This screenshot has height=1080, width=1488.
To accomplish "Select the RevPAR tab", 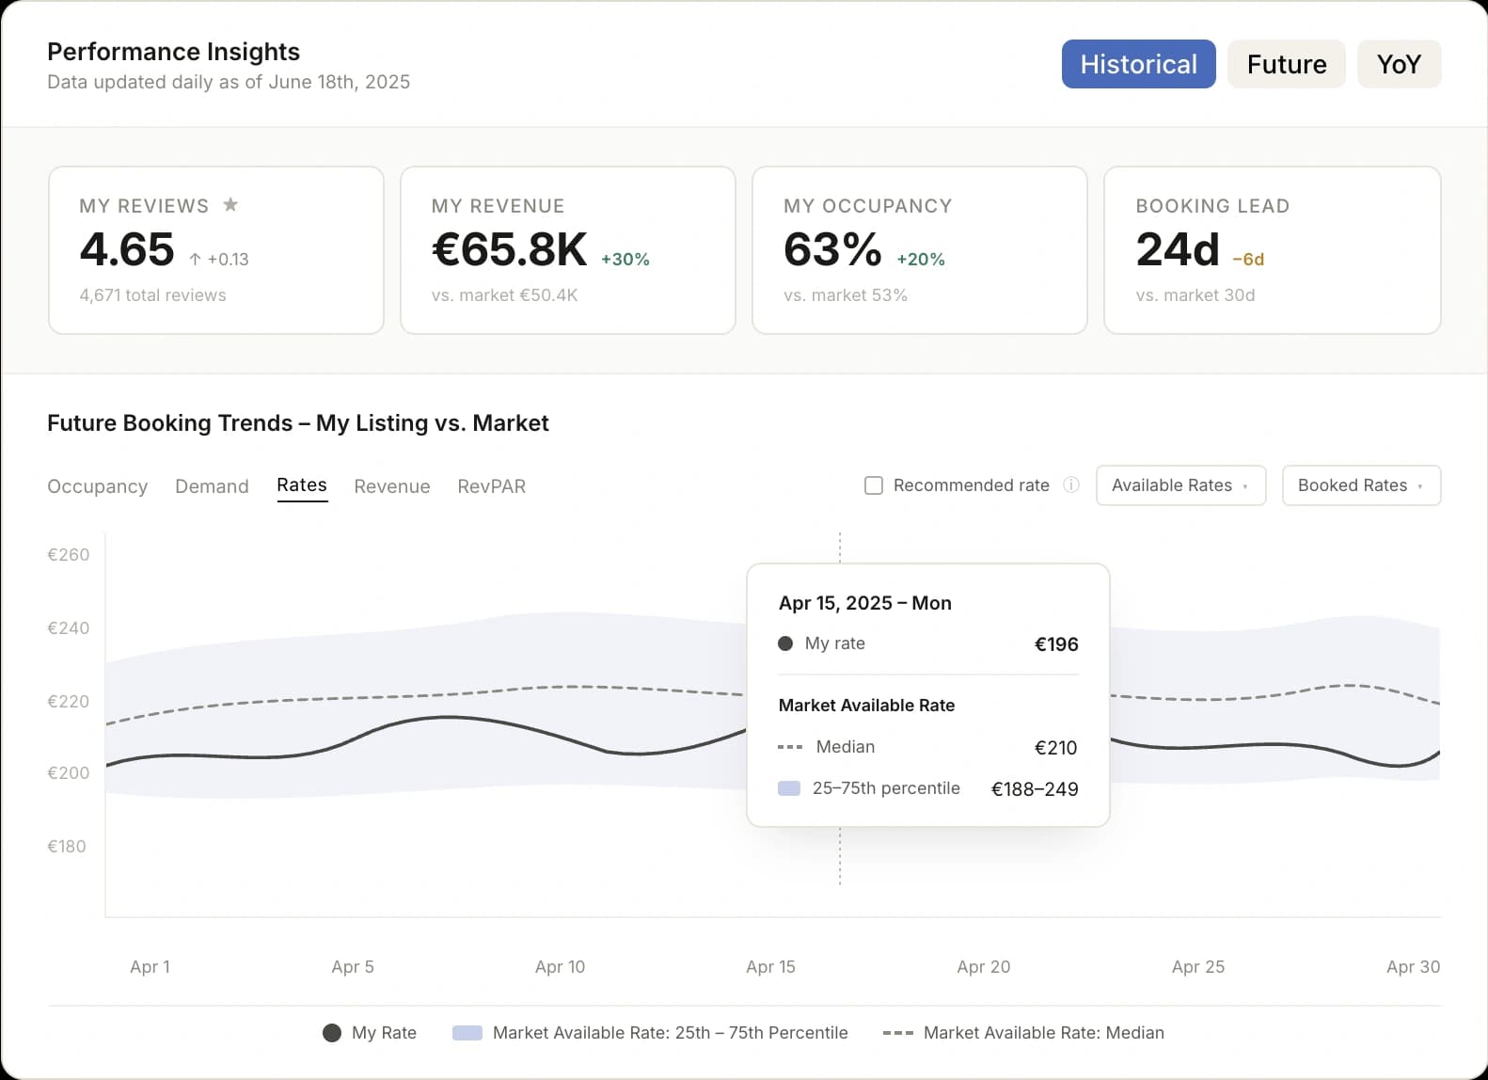I will point(492,486).
